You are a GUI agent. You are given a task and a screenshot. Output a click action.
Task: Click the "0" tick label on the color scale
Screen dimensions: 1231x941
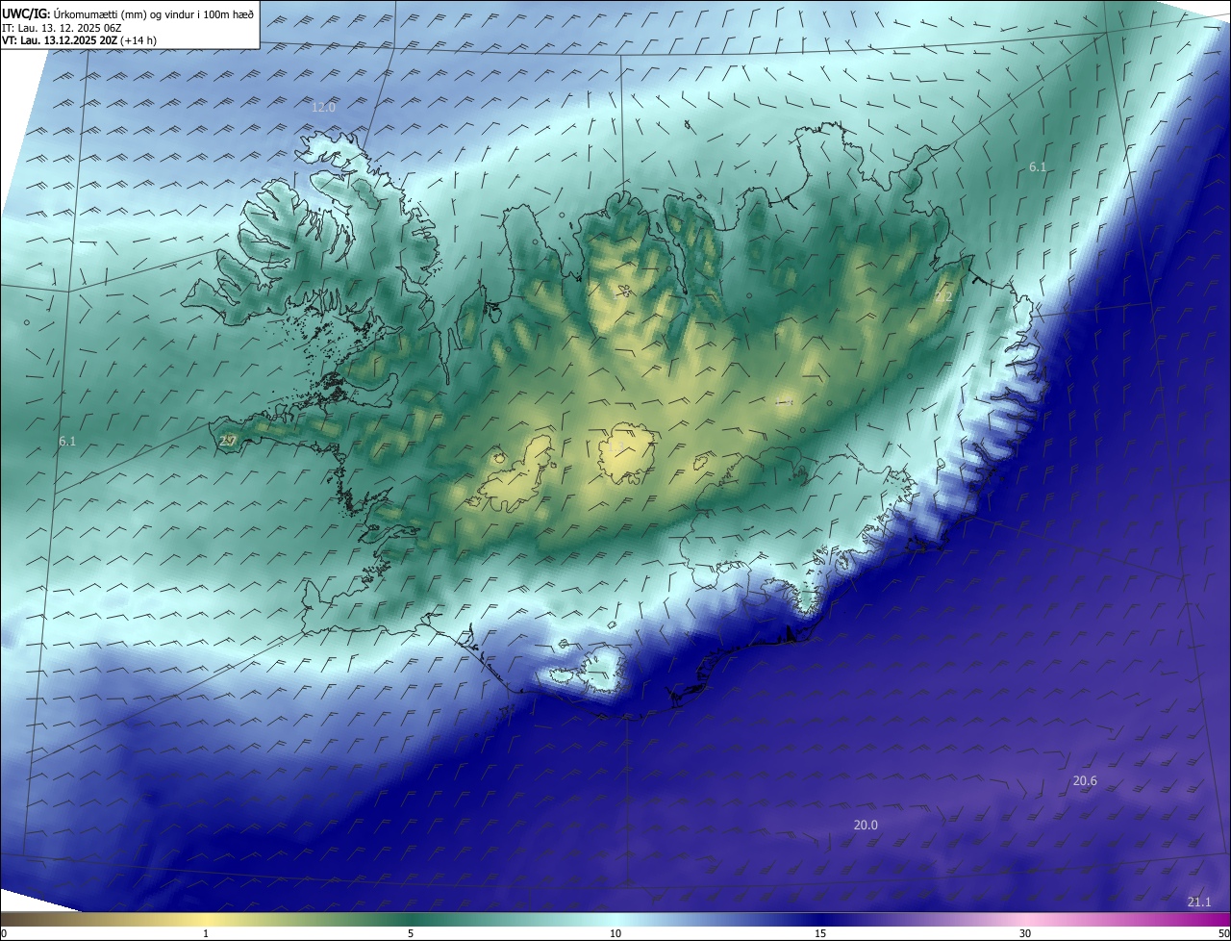4,933
